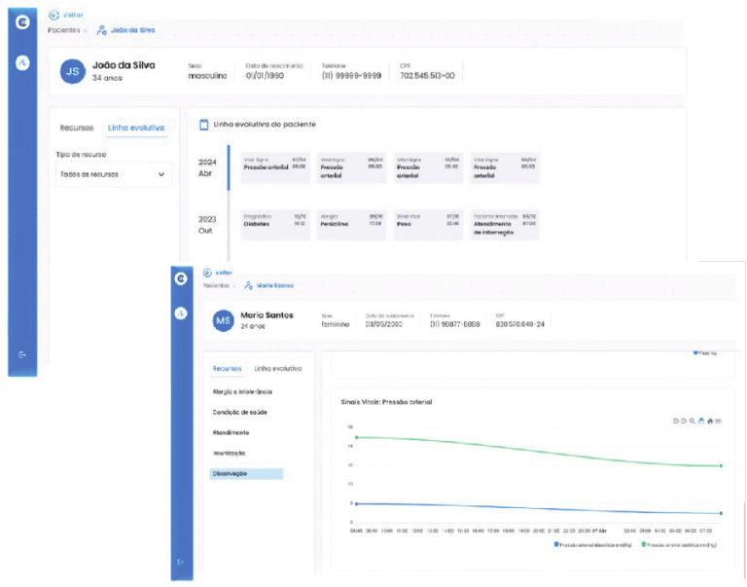Select the magnifier selection-zoom chart tool
Screen dimensions: 747x587
(x=693, y=421)
